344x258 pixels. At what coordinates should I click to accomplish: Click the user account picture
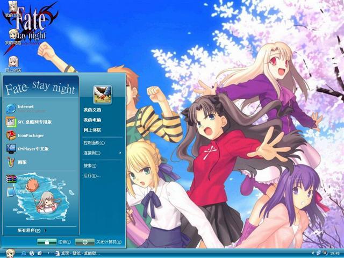(x=102, y=95)
